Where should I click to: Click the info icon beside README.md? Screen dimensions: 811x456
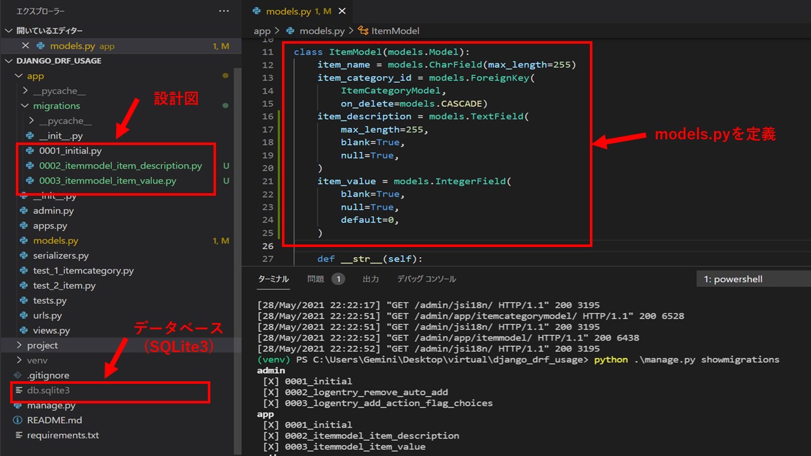pyautogui.click(x=18, y=421)
